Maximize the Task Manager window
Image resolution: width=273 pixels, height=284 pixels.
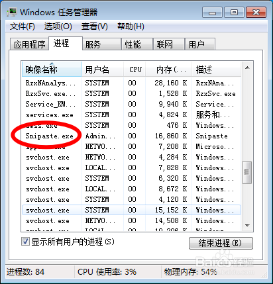234,12
